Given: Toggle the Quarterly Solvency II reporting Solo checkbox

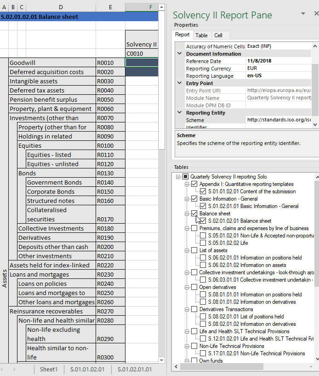Looking at the screenshot, I should [185, 177].
